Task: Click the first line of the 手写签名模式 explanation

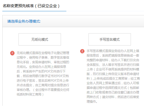Action: pyautogui.click(x=113, y=51)
